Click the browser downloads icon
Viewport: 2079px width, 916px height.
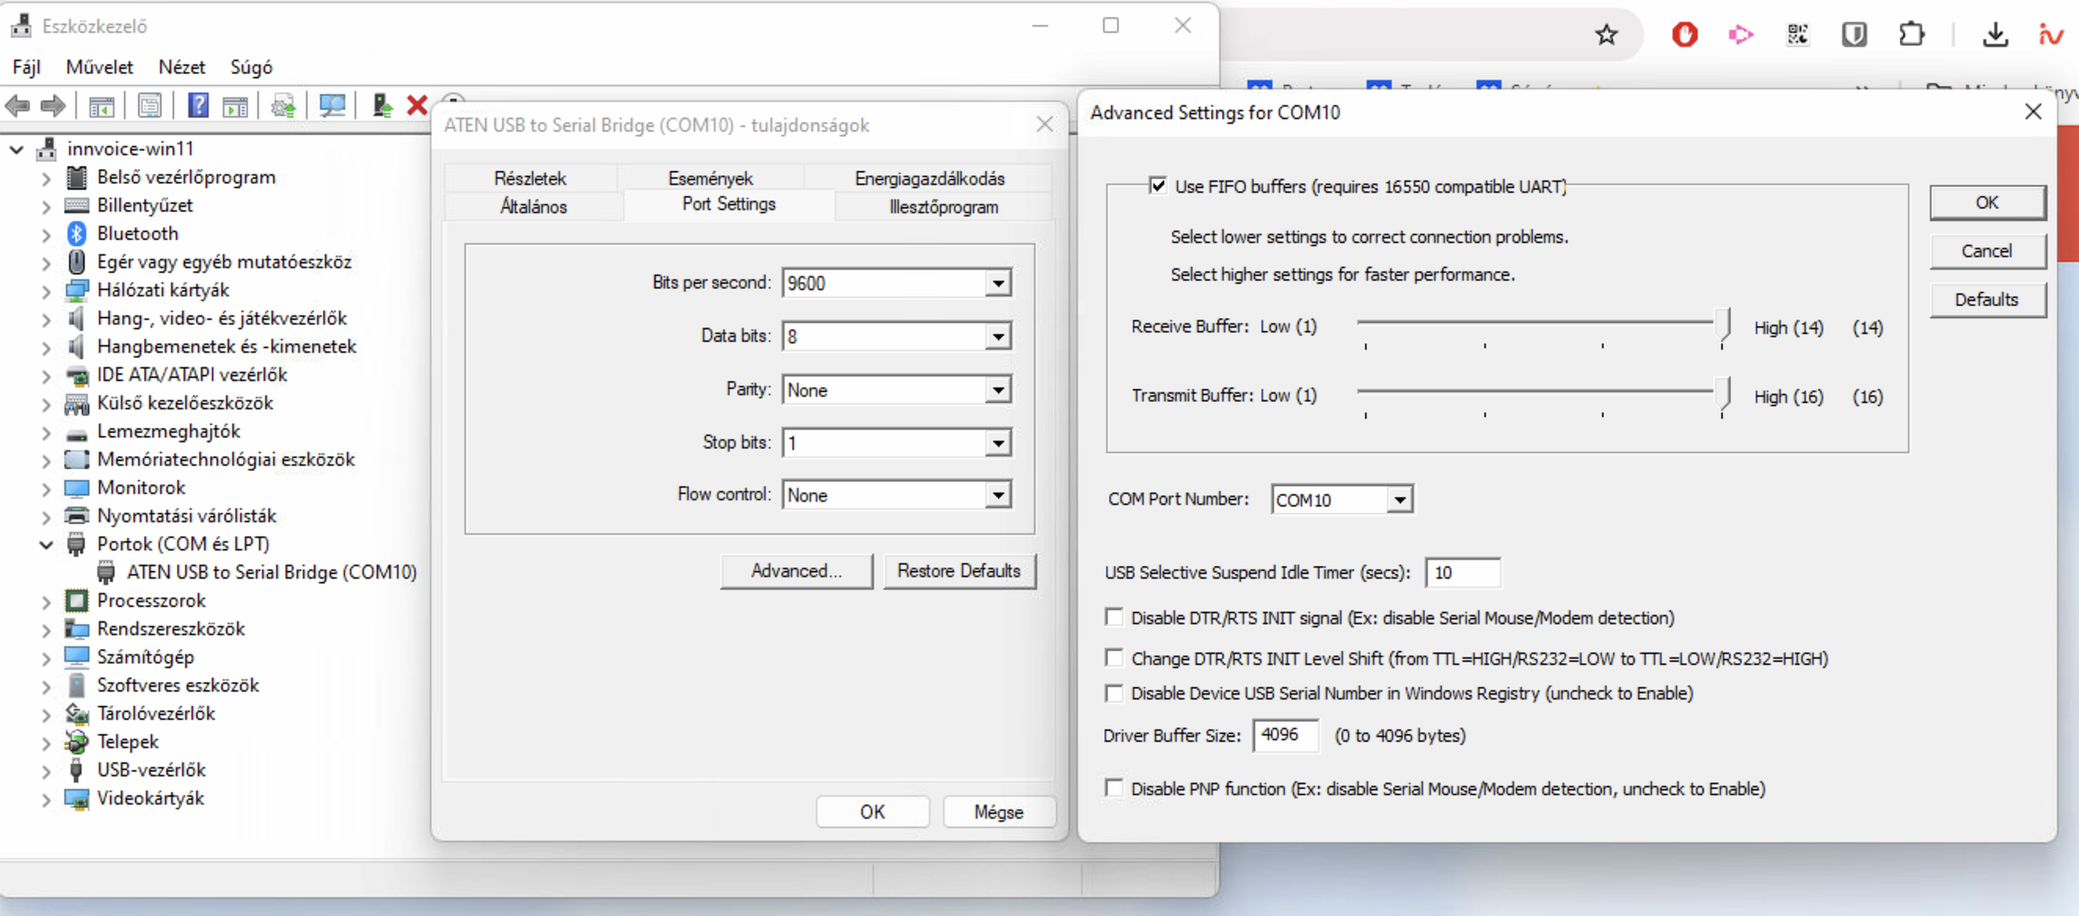coord(1994,35)
